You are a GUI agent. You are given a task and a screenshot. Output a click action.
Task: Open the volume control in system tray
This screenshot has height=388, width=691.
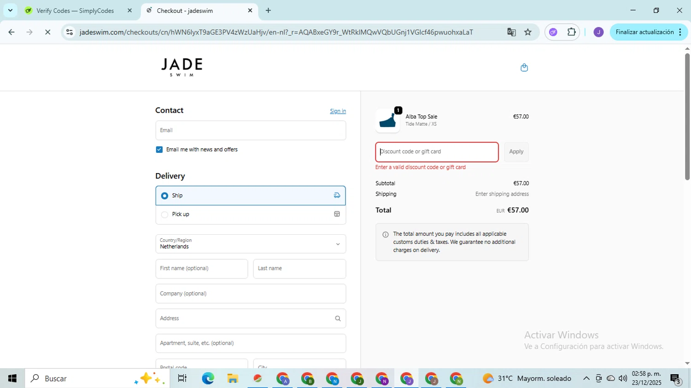(x=623, y=378)
